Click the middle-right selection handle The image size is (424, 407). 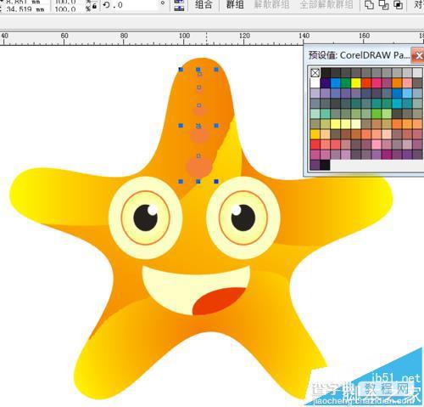pos(216,126)
